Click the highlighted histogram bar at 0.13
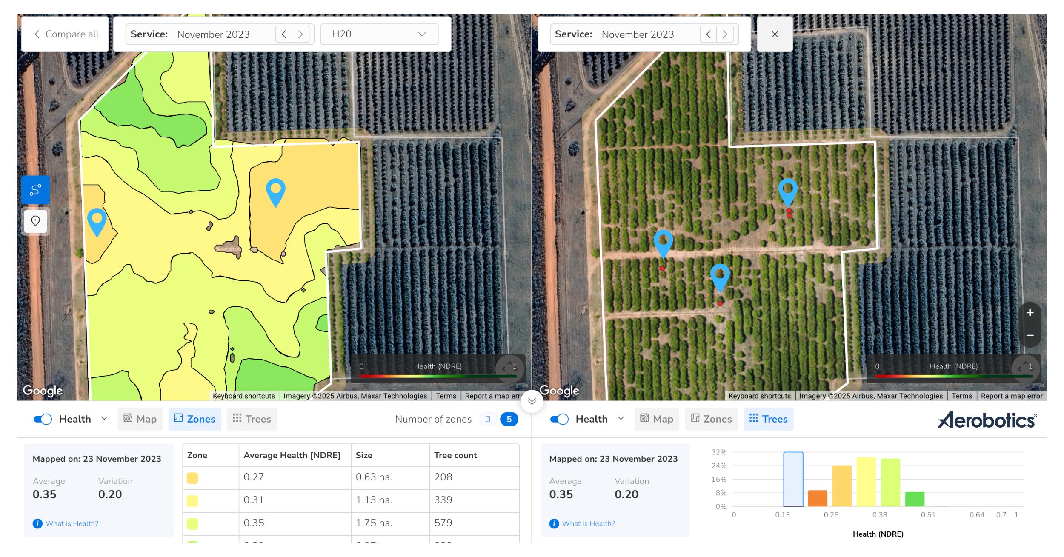This screenshot has width=1064, height=557. point(793,479)
